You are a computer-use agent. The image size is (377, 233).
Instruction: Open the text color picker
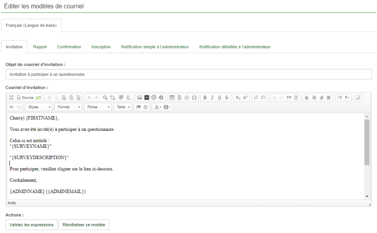157,107
